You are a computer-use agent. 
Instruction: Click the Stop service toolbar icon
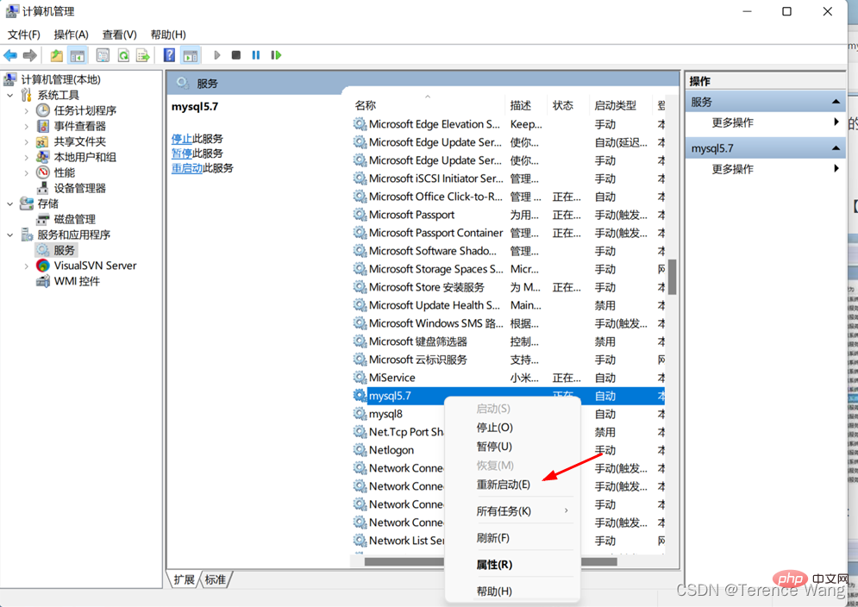(x=235, y=54)
